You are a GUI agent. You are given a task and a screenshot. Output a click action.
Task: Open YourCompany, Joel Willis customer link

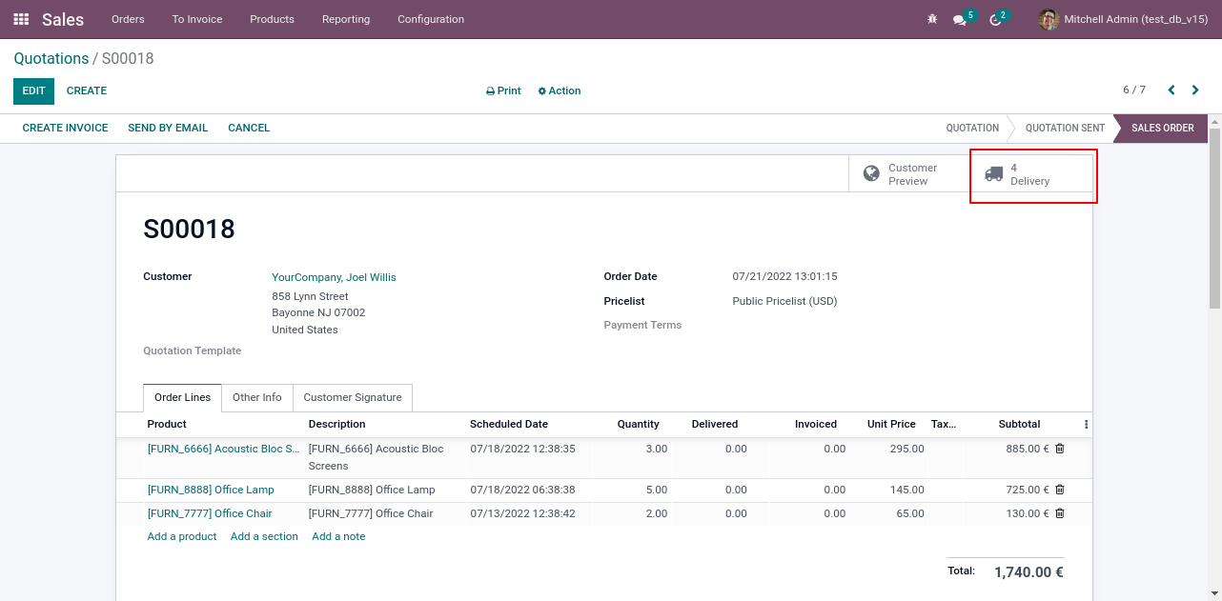pyautogui.click(x=334, y=278)
